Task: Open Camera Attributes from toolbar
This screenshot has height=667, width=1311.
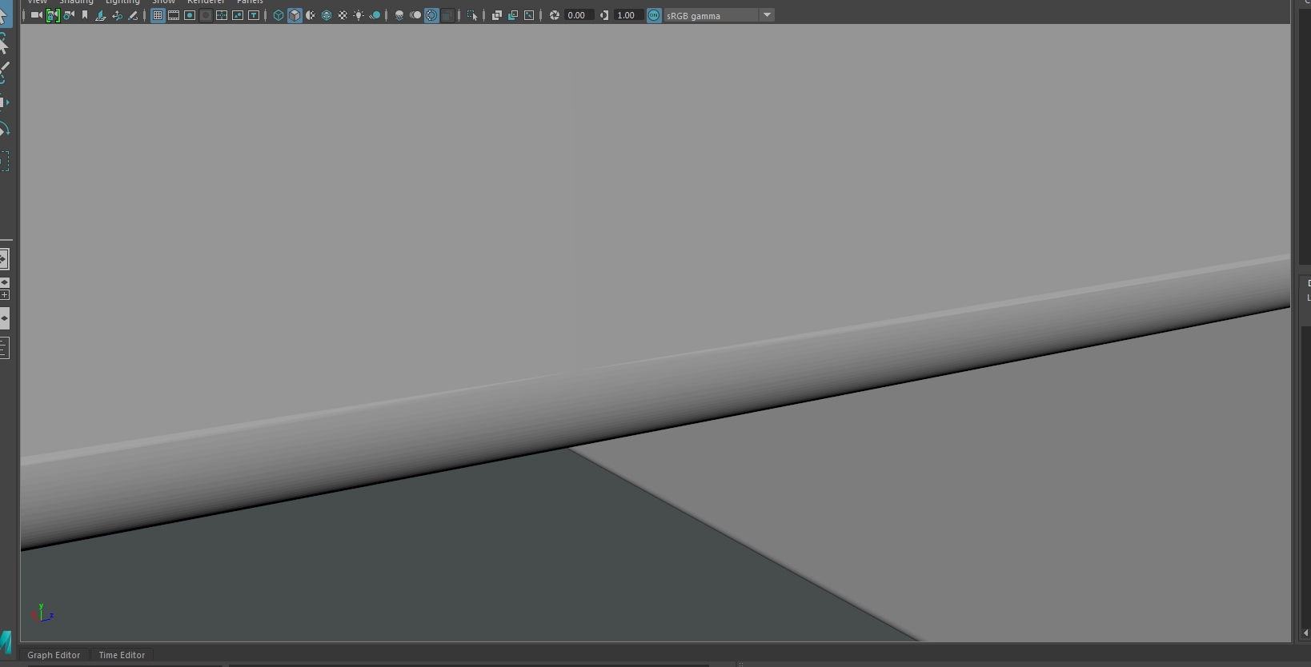Action: click(69, 15)
